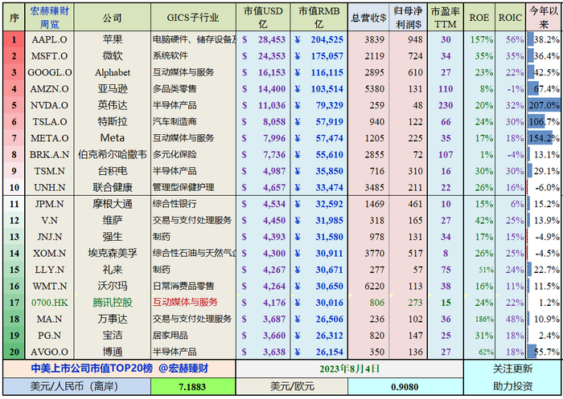Click the 0700.HK ticker cell

point(50,303)
